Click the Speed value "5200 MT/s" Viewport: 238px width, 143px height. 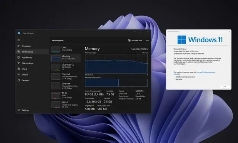[x=139, y=91]
